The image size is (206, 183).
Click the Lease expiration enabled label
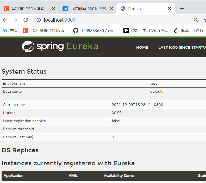point(24,121)
